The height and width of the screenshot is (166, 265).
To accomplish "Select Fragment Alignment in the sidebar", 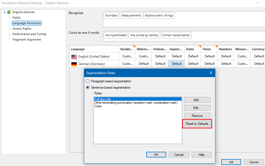I will click(x=27, y=39).
